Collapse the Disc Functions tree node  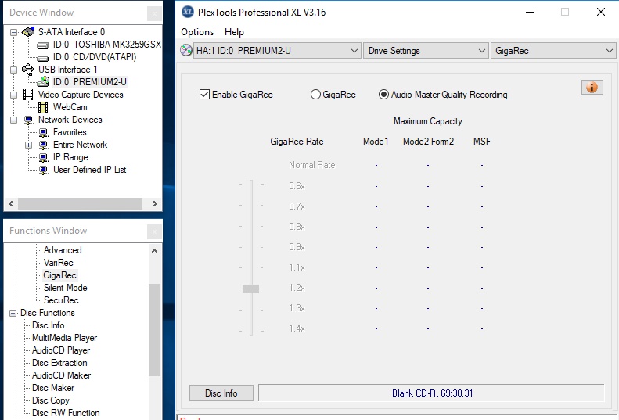(x=13, y=313)
